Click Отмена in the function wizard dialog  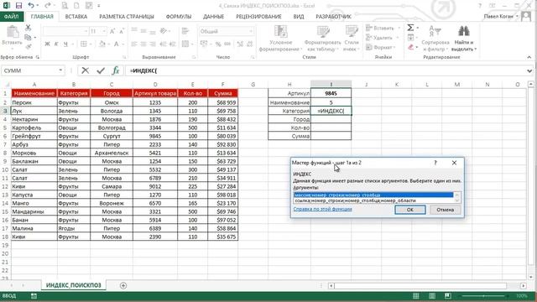click(x=446, y=210)
